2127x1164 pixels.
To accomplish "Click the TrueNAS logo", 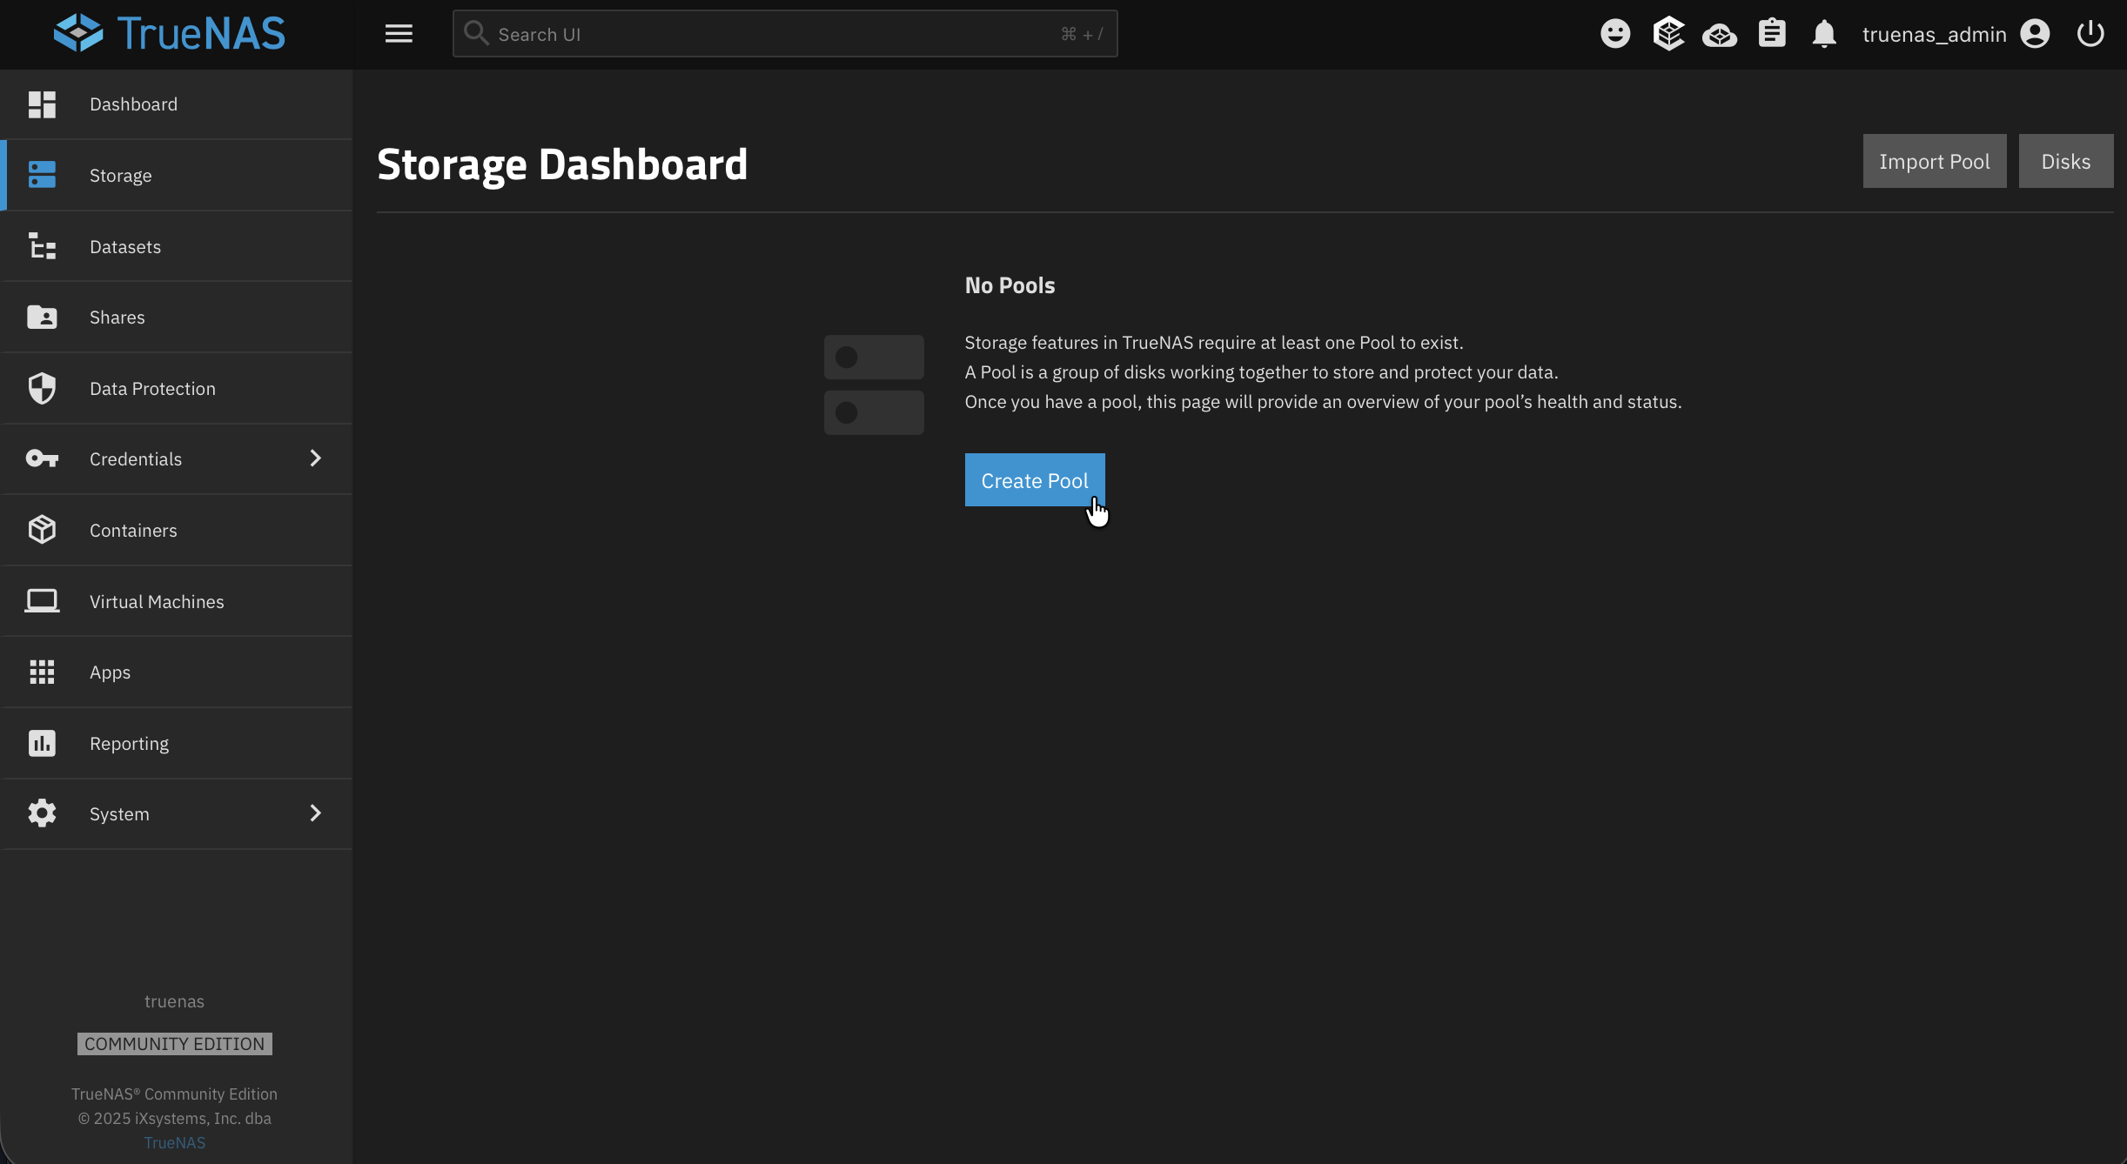I will click(x=170, y=33).
